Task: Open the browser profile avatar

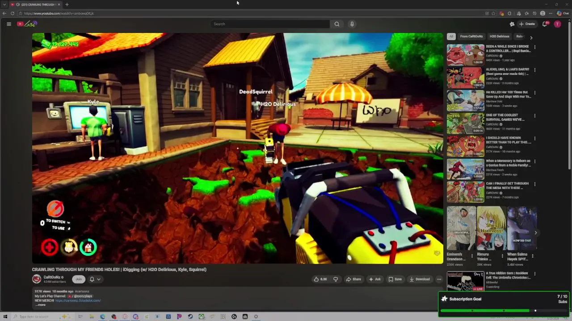Action: (543, 13)
